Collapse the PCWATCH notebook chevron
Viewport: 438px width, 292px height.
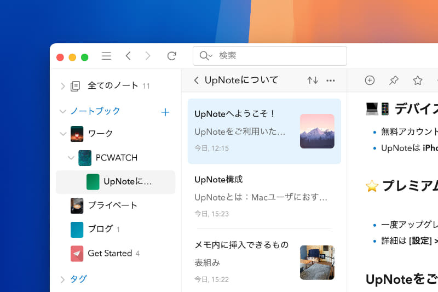(x=71, y=158)
